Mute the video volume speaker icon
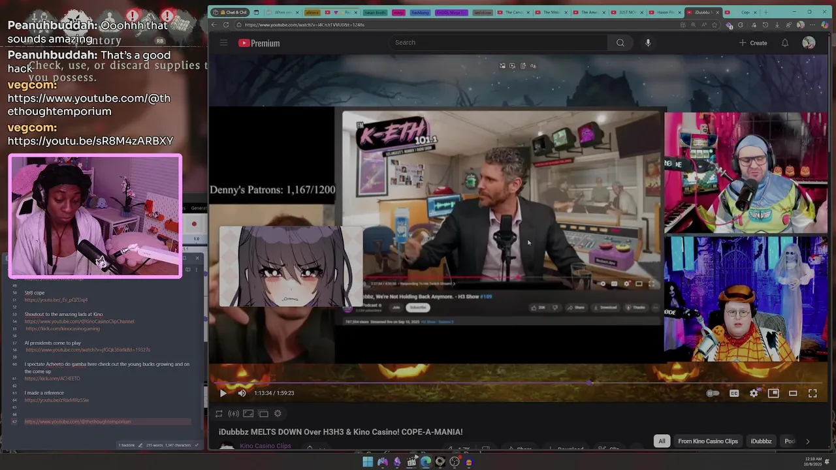The height and width of the screenshot is (470, 836). tap(242, 393)
